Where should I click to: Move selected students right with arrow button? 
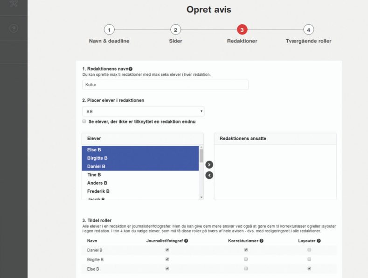pos(209,164)
